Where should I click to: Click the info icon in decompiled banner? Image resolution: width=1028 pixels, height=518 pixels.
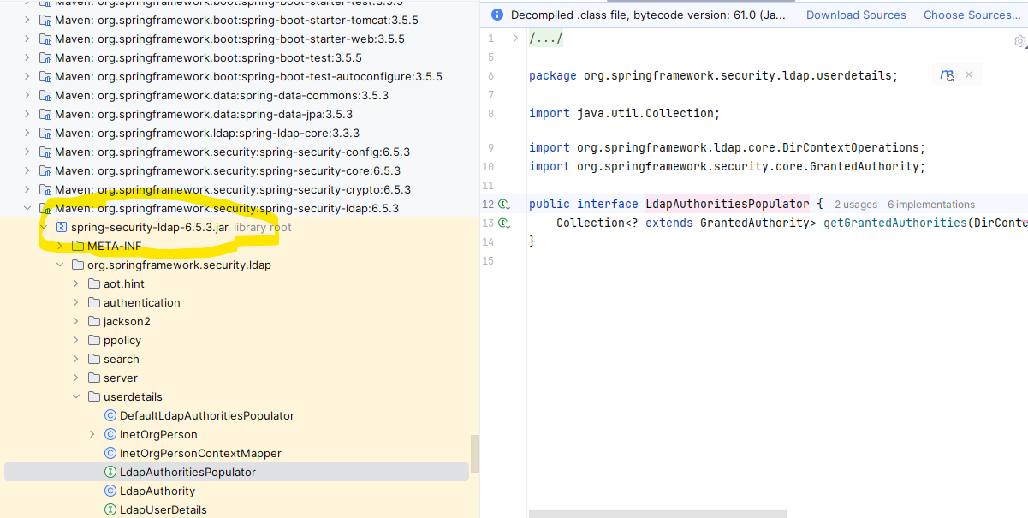point(497,15)
